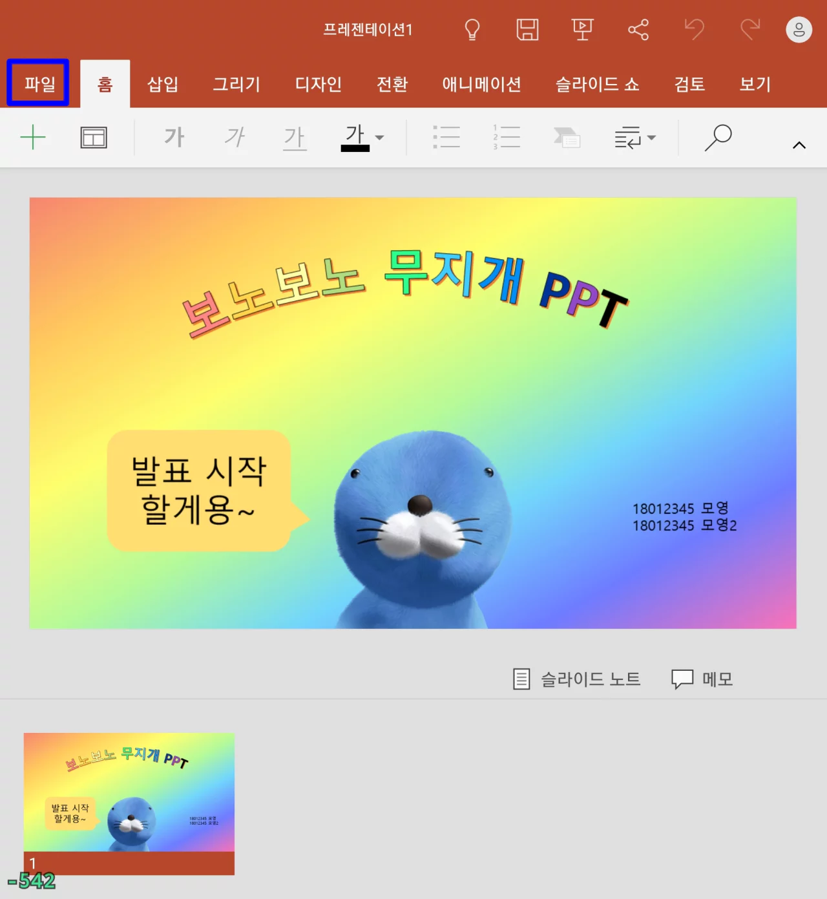Toggle italic 가 formatting
Viewport: 827px width, 899px height.
[235, 137]
